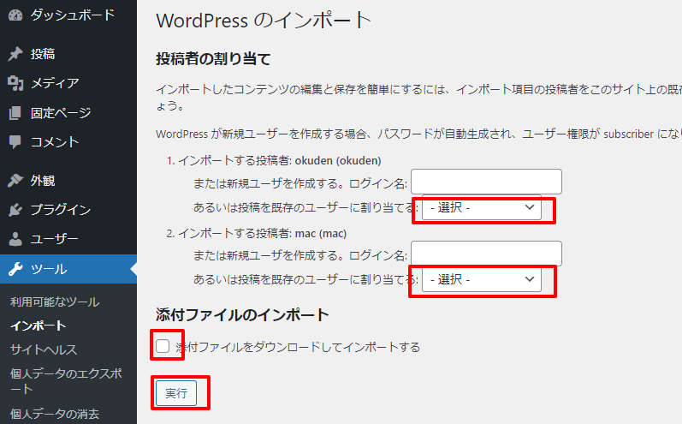Click the Plugins plug icon

point(15,210)
